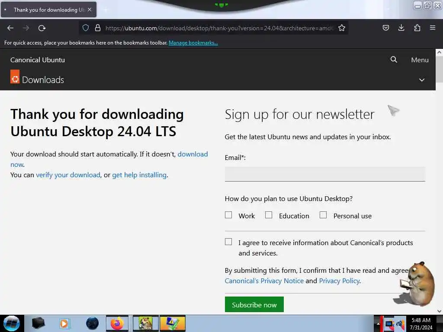This screenshot has width=443, height=332.
Task: Tick the Work checkbox
Action: [x=228, y=215]
